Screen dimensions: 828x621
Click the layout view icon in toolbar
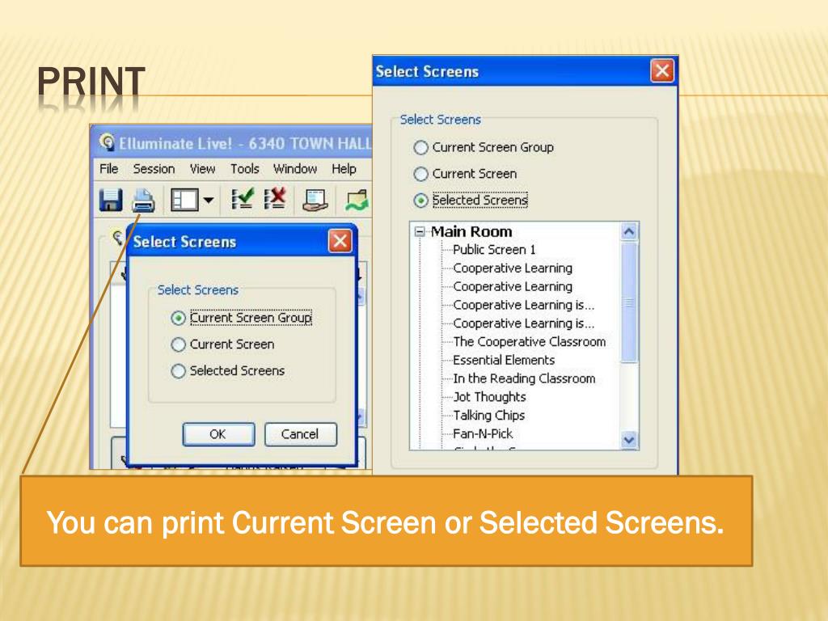184,201
